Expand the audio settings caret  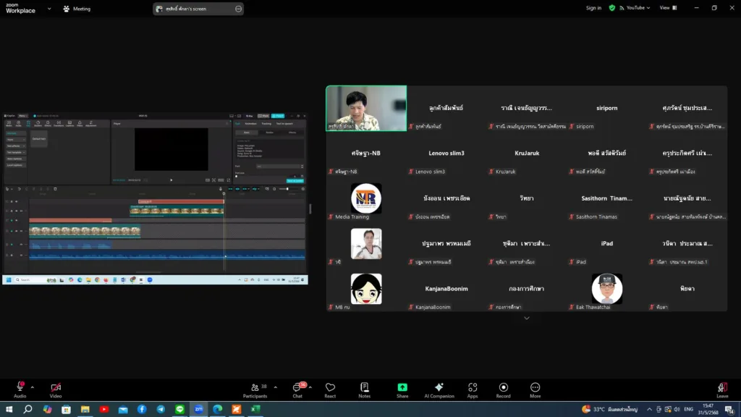point(32,387)
